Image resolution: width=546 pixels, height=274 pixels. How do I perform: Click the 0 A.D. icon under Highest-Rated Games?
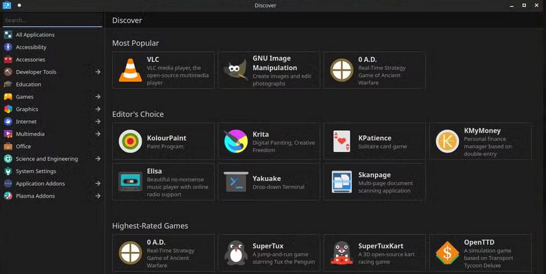(130, 253)
